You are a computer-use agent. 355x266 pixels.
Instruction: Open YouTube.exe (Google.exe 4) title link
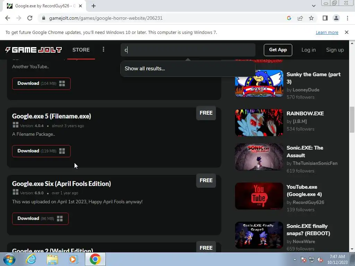click(x=304, y=190)
